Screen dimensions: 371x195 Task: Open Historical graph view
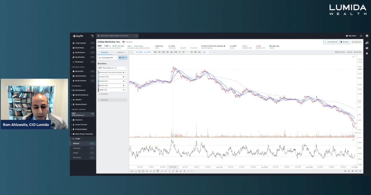83,143
